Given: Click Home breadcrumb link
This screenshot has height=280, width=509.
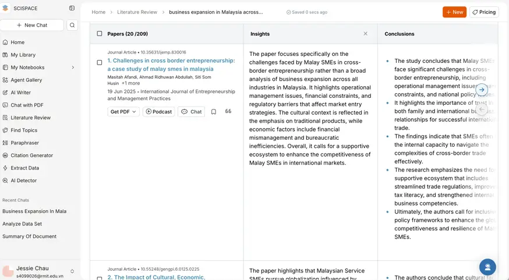Looking at the screenshot, I should (98, 12).
